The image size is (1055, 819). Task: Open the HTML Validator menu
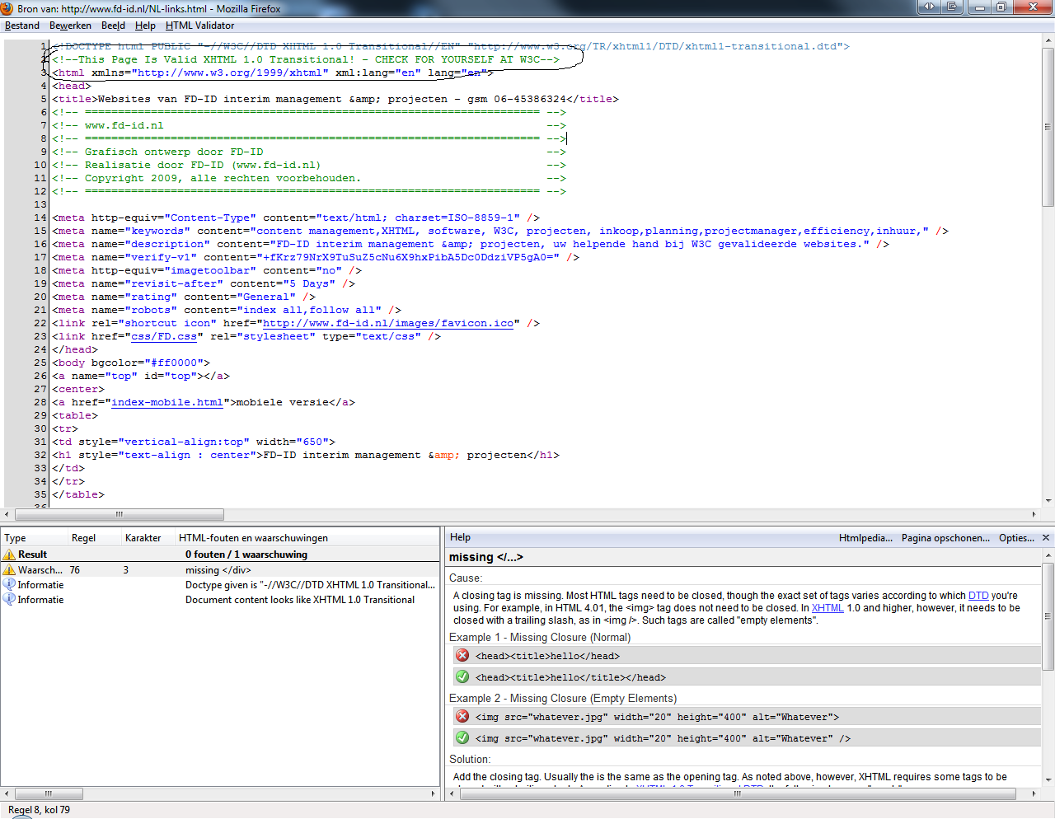(x=199, y=26)
